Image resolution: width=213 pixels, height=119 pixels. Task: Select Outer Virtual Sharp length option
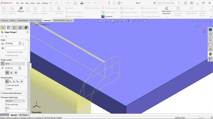pos(7,73)
